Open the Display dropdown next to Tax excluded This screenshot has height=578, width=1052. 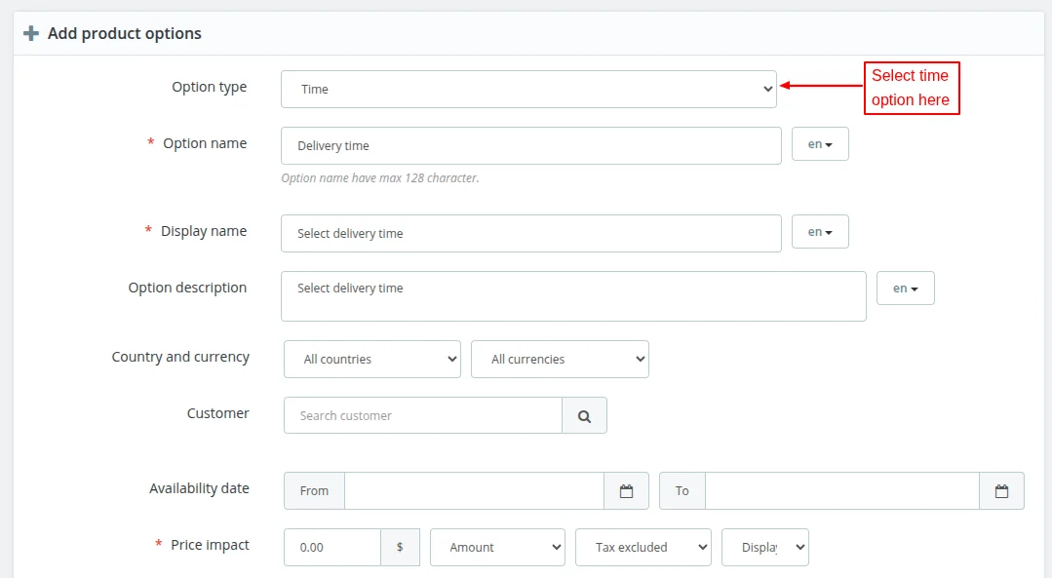765,548
